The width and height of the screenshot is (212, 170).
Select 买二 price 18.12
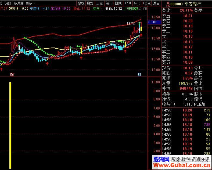pos(188,47)
